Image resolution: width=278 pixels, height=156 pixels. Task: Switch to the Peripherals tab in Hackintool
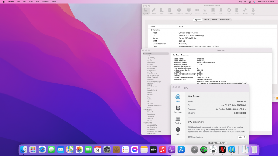(225, 20)
